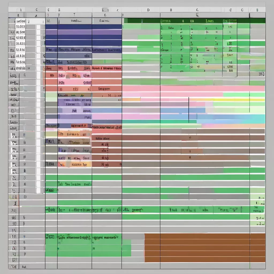Click the Y column header
This screenshot has width=274, height=274.
point(59,15)
